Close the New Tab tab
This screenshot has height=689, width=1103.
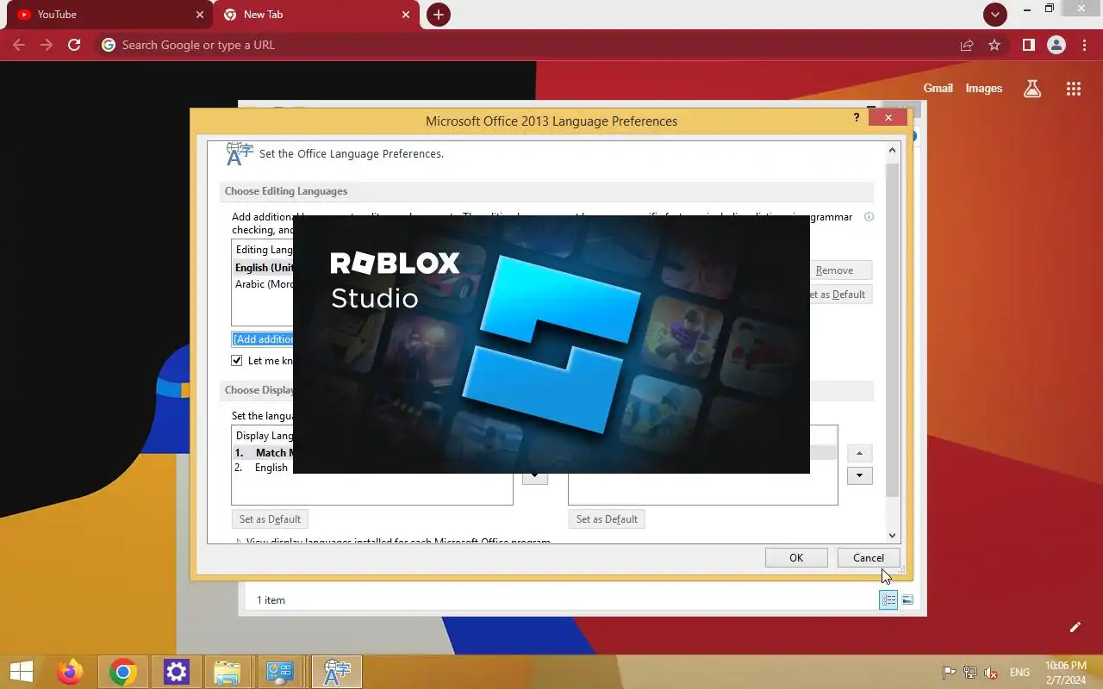407,15
